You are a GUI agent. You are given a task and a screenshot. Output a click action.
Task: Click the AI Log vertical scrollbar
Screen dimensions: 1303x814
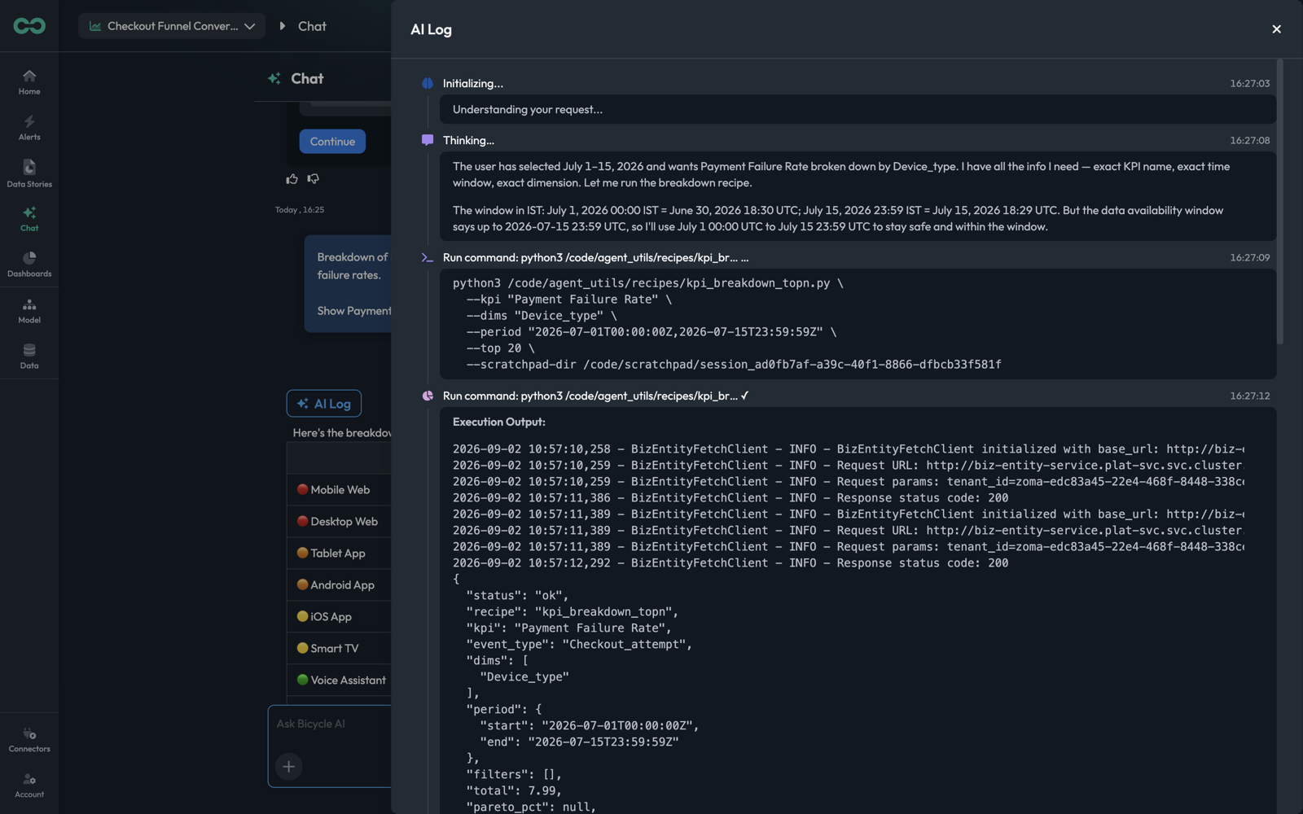tap(1280, 202)
